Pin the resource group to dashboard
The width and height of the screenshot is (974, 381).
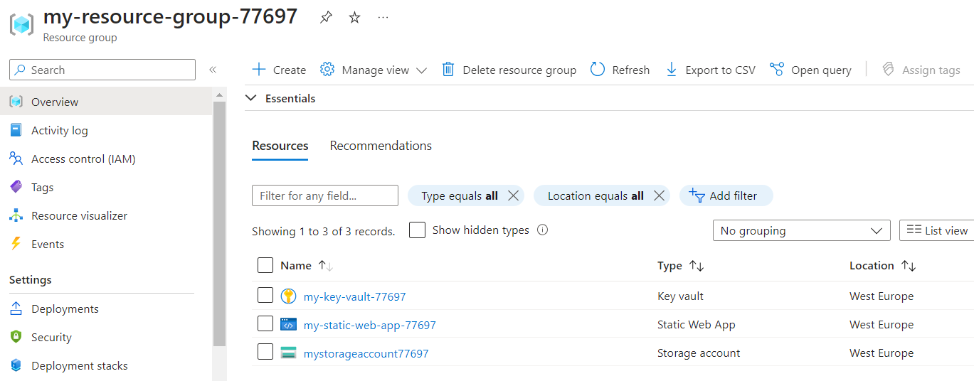pyautogui.click(x=326, y=18)
